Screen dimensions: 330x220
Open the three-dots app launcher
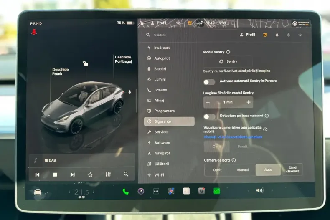coord(156,191)
